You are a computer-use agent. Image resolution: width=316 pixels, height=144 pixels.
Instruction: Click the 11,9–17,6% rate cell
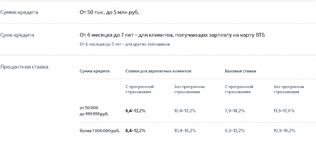click(x=284, y=111)
